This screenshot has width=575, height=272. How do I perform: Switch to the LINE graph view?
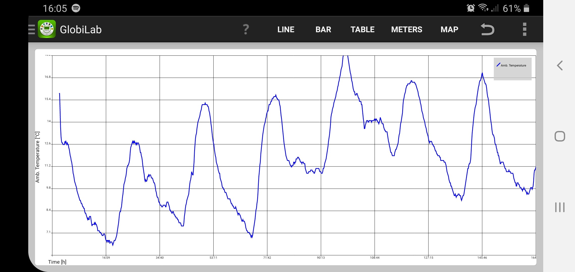click(286, 29)
